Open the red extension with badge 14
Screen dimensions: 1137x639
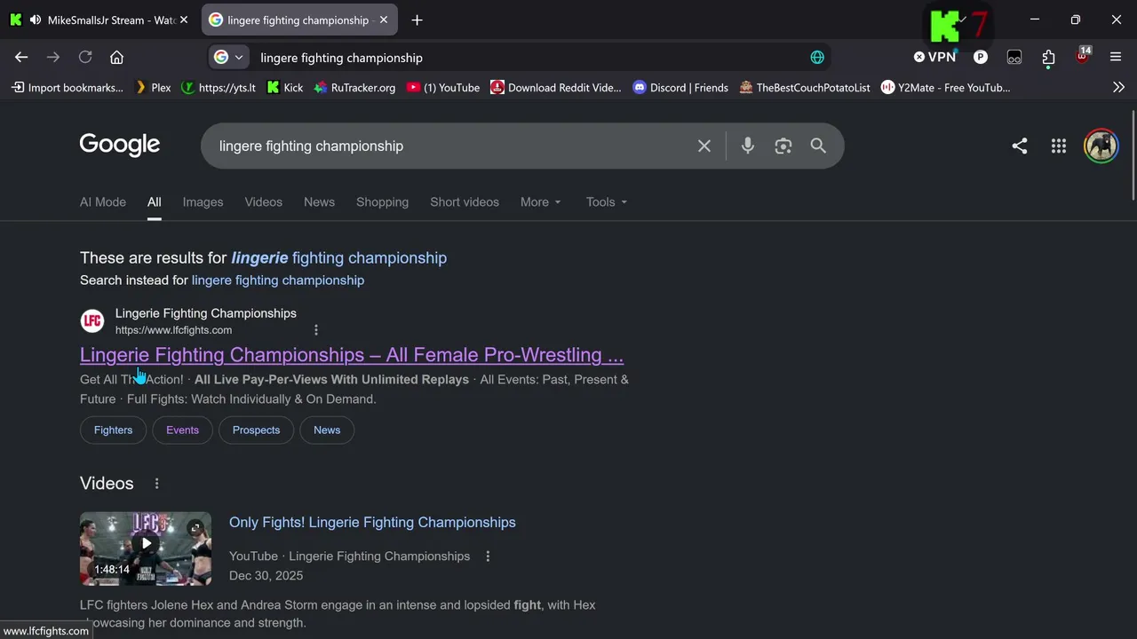(x=1082, y=55)
